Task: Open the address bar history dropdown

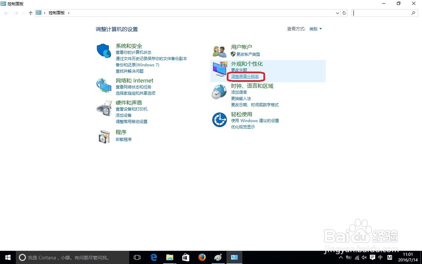Action: pyautogui.click(x=337, y=13)
